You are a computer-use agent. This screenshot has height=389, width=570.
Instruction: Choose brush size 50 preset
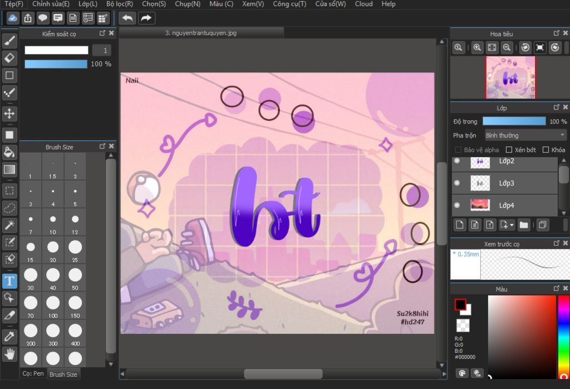pos(75,279)
